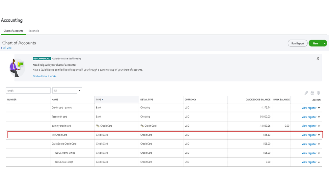Click the print list icon
Viewport: 329px width, 185px height.
[x=312, y=93]
